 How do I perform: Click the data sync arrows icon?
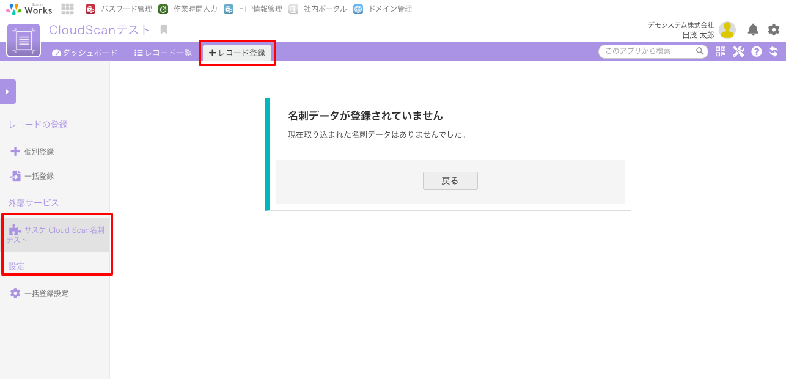pyautogui.click(x=774, y=51)
